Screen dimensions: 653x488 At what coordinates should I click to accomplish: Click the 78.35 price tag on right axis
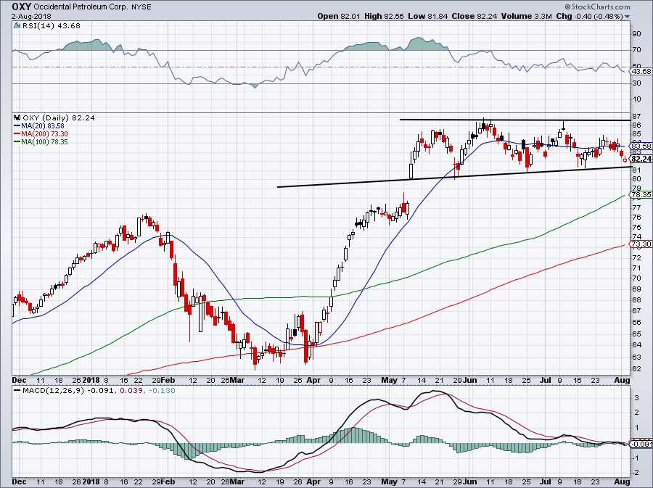pos(641,194)
